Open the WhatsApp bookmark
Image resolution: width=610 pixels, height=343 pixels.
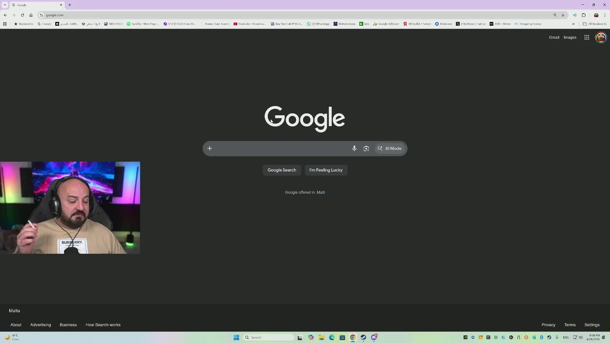318,24
